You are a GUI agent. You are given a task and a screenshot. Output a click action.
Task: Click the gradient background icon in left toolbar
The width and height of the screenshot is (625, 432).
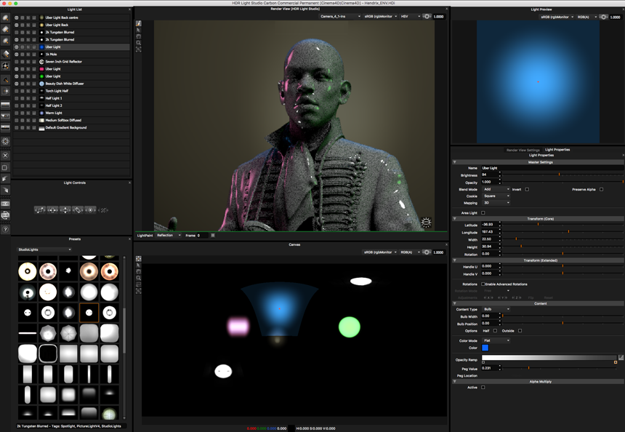5,105
